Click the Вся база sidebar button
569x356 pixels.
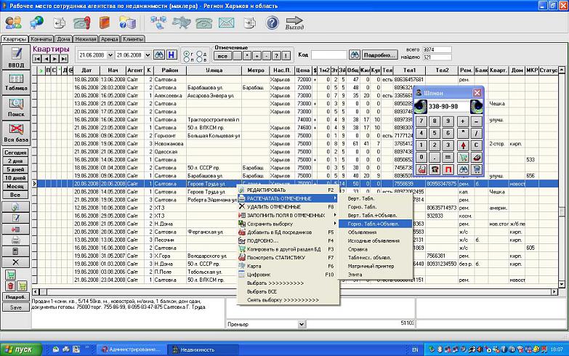[x=16, y=133]
